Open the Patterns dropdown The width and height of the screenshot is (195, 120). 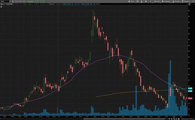click(x=185, y=1)
